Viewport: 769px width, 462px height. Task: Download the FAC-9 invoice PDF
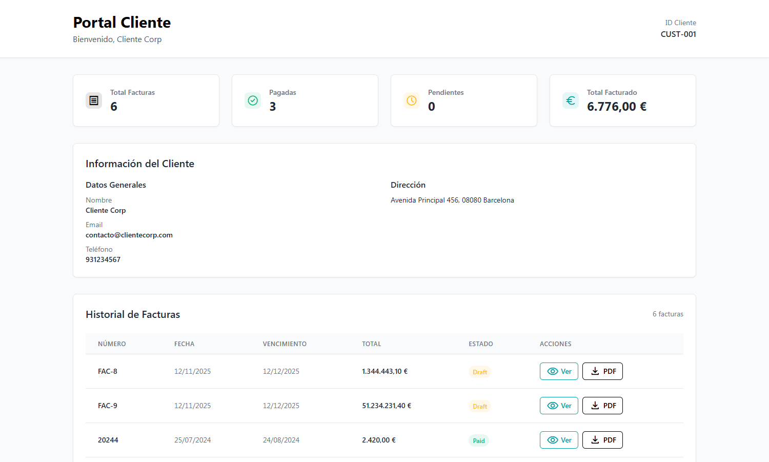click(x=602, y=406)
